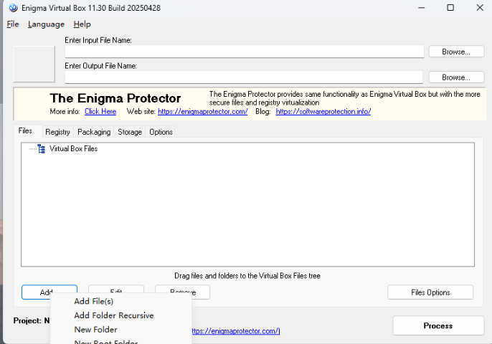Click the Virtual Box Files tree icon
This screenshot has width=492, height=344.
tap(42, 148)
